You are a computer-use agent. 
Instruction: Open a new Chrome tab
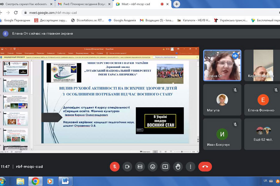[177, 4]
